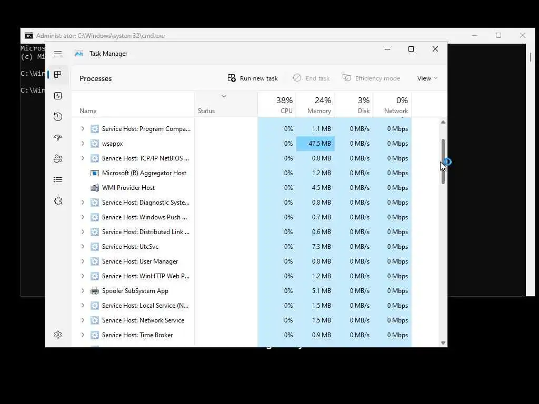
Task: Expand Service Host: Windows Push row
Action: click(x=83, y=217)
